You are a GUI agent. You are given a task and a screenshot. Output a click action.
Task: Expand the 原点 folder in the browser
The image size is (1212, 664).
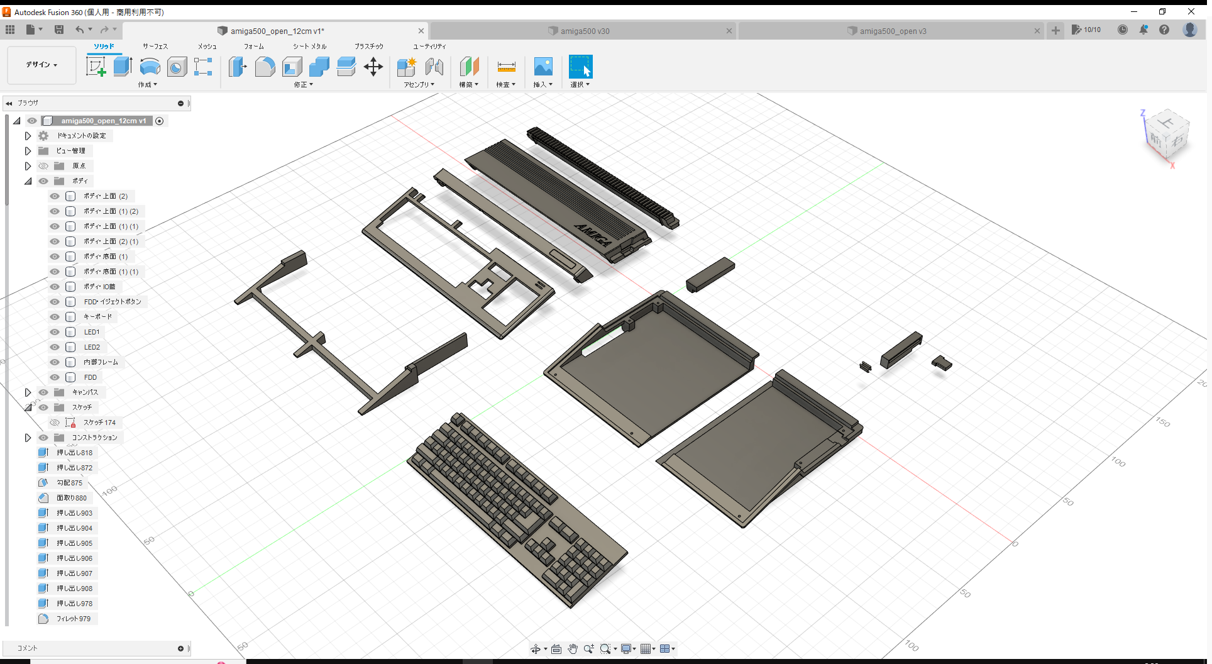pyautogui.click(x=28, y=165)
